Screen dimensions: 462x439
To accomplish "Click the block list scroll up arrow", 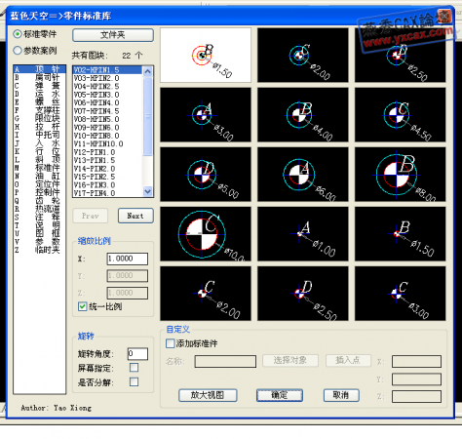I will [x=147, y=71].
